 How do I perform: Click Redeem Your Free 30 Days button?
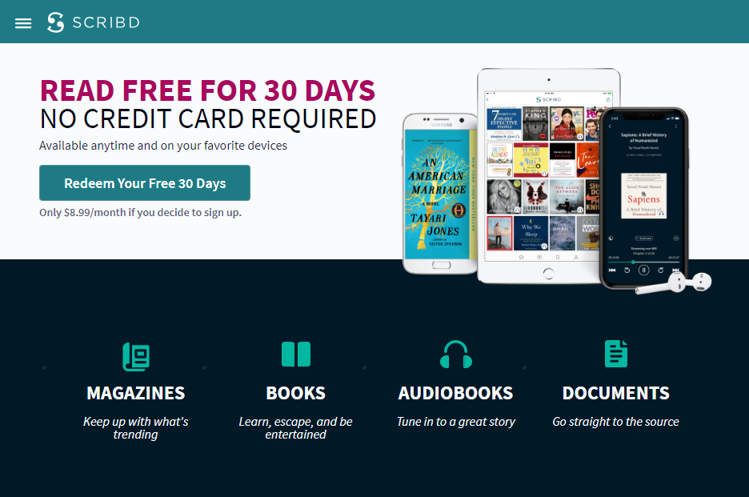(145, 183)
